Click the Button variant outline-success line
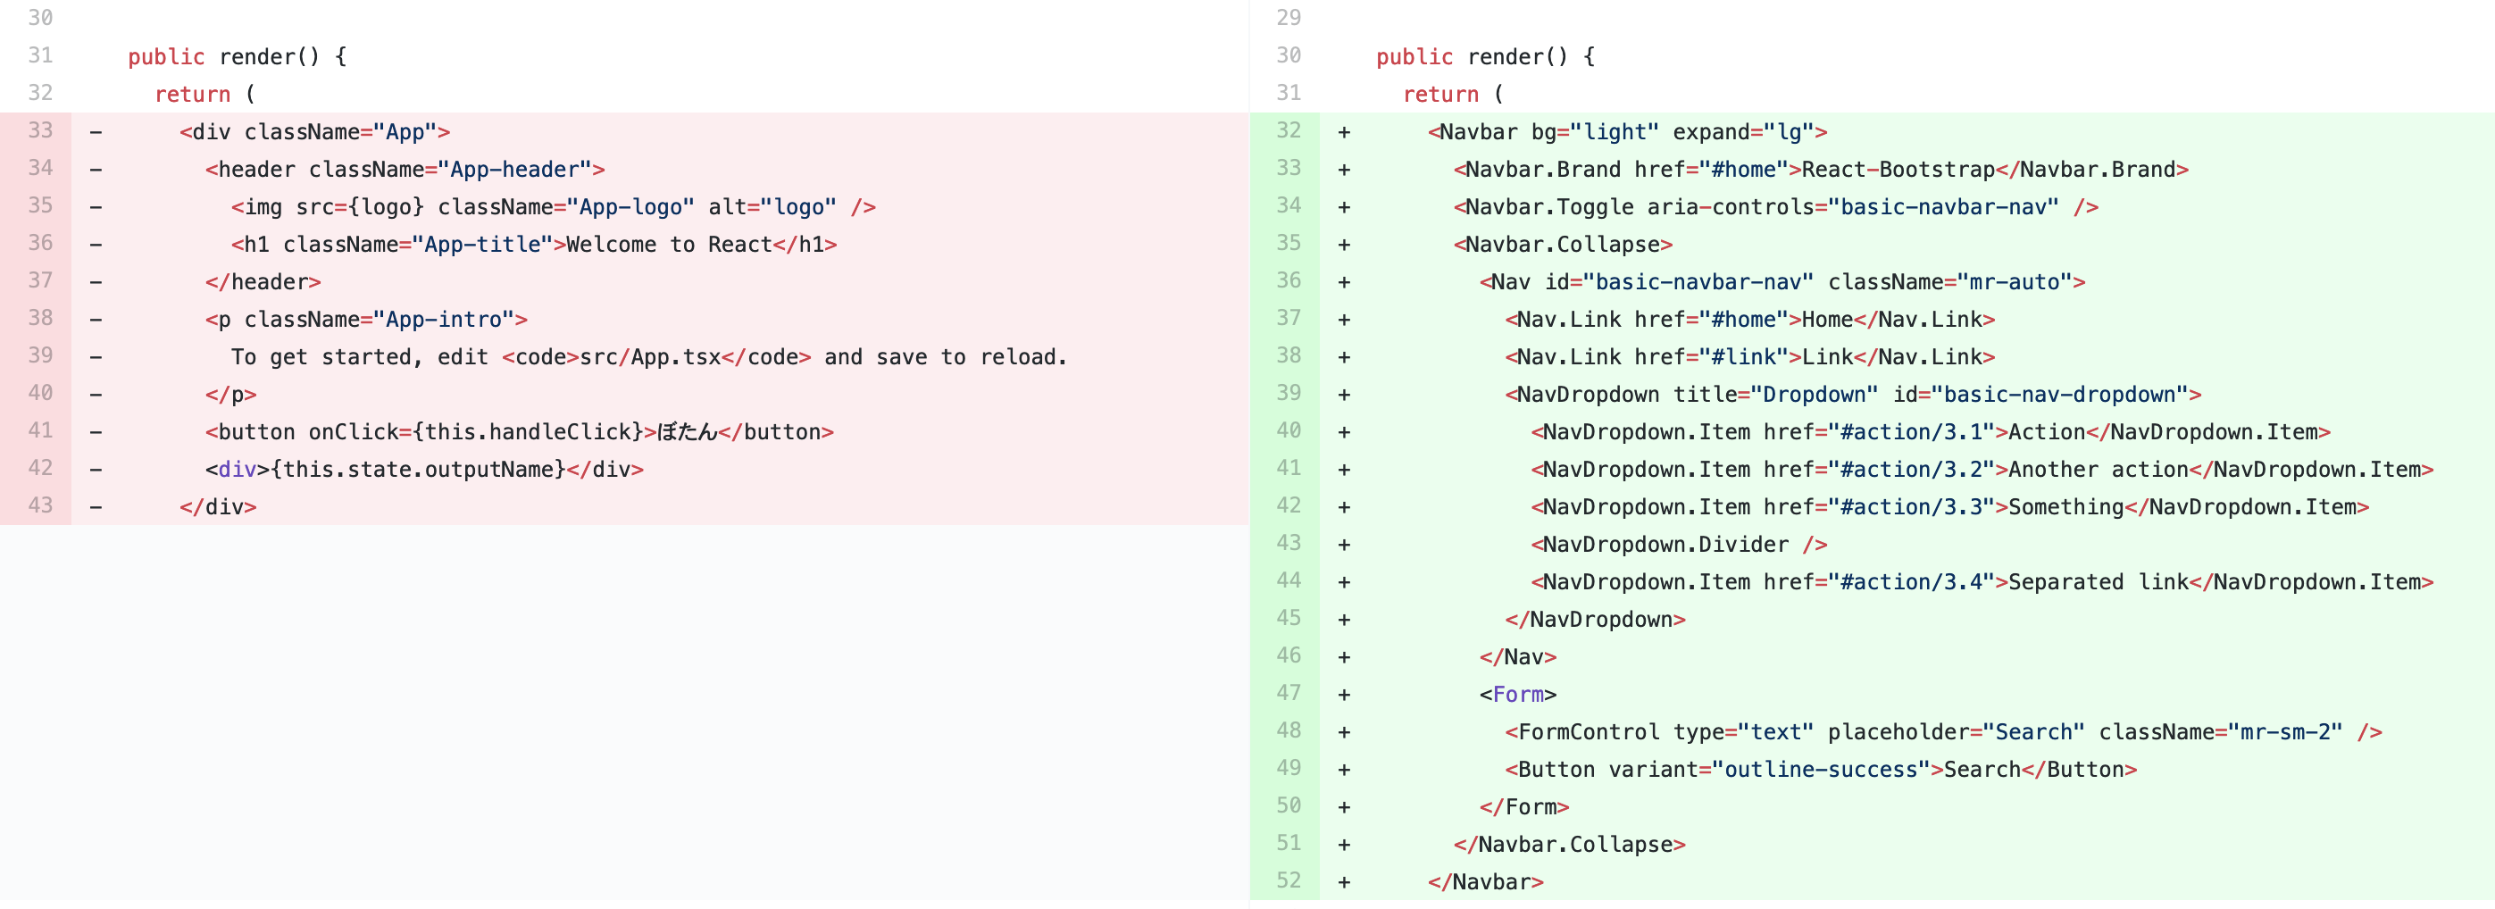 pyautogui.click(x=1820, y=771)
